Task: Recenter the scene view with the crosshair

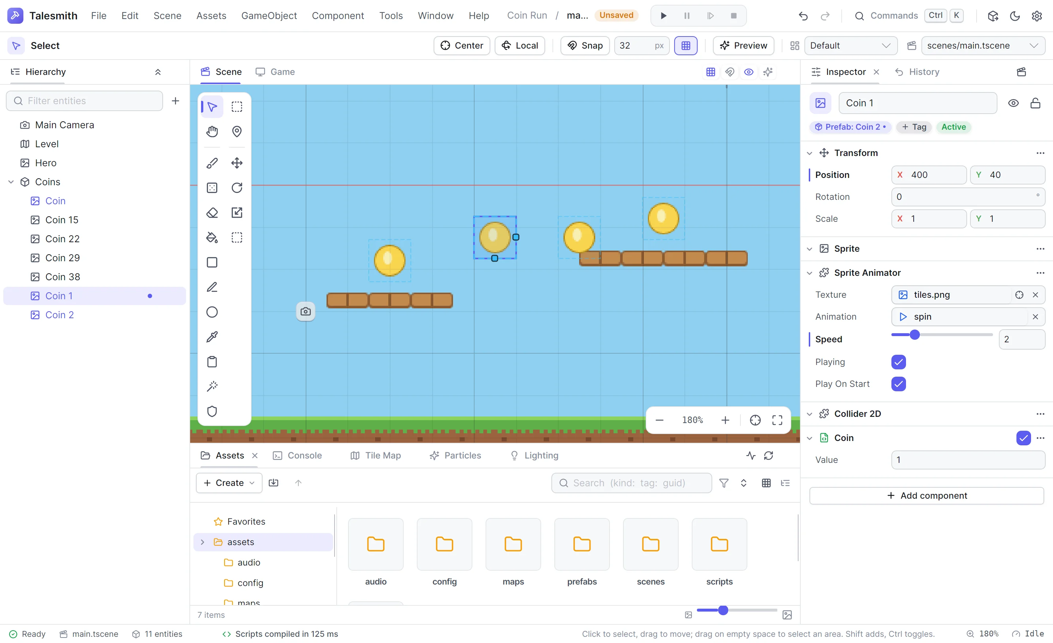Action: click(755, 420)
